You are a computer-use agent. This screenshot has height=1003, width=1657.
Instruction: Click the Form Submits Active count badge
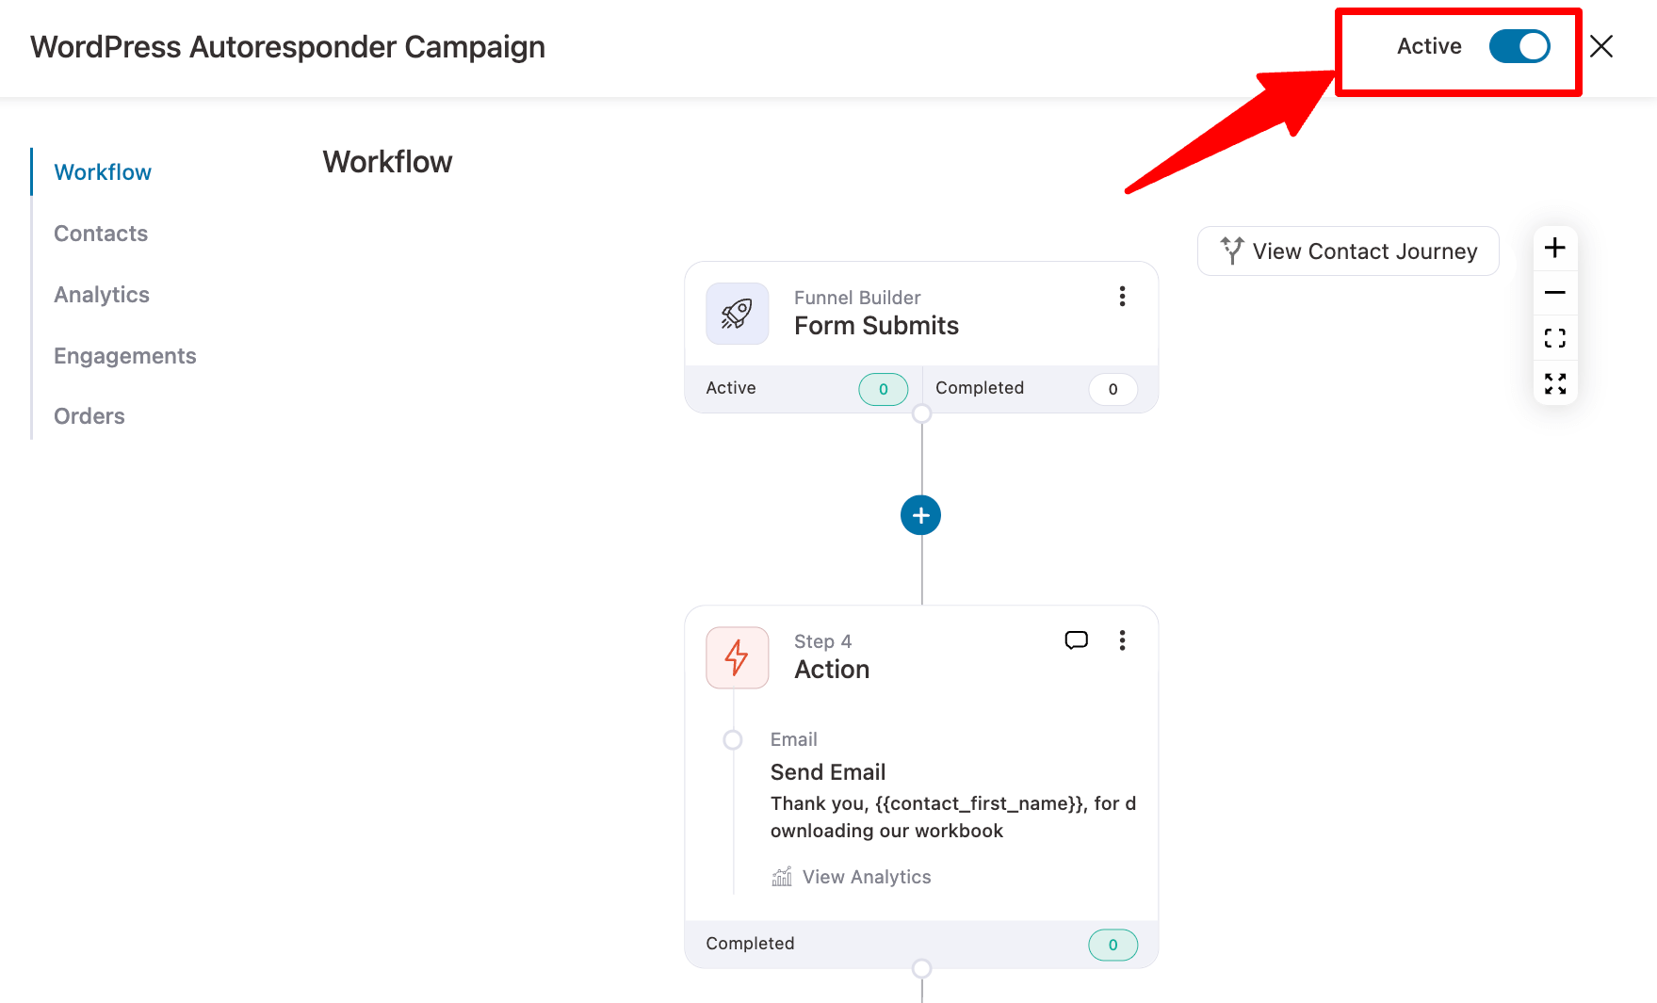point(884,389)
